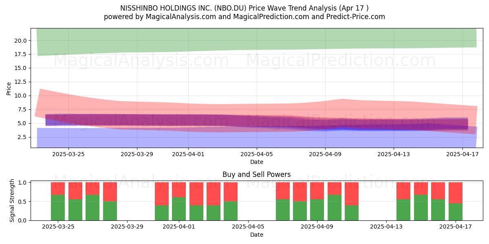This screenshot has height=244, width=489.
Task: Click the 1.0 tick on the signal strength axis
Action: click(22, 183)
